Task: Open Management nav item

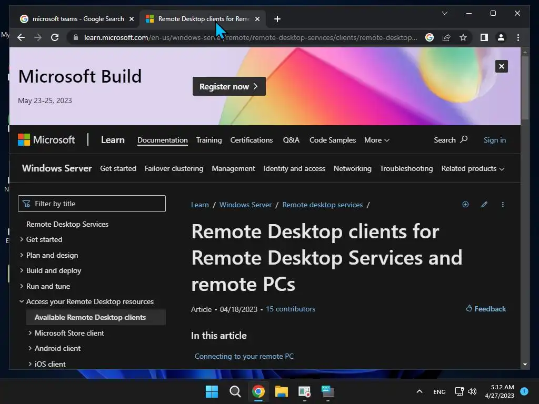Action: coord(233,168)
